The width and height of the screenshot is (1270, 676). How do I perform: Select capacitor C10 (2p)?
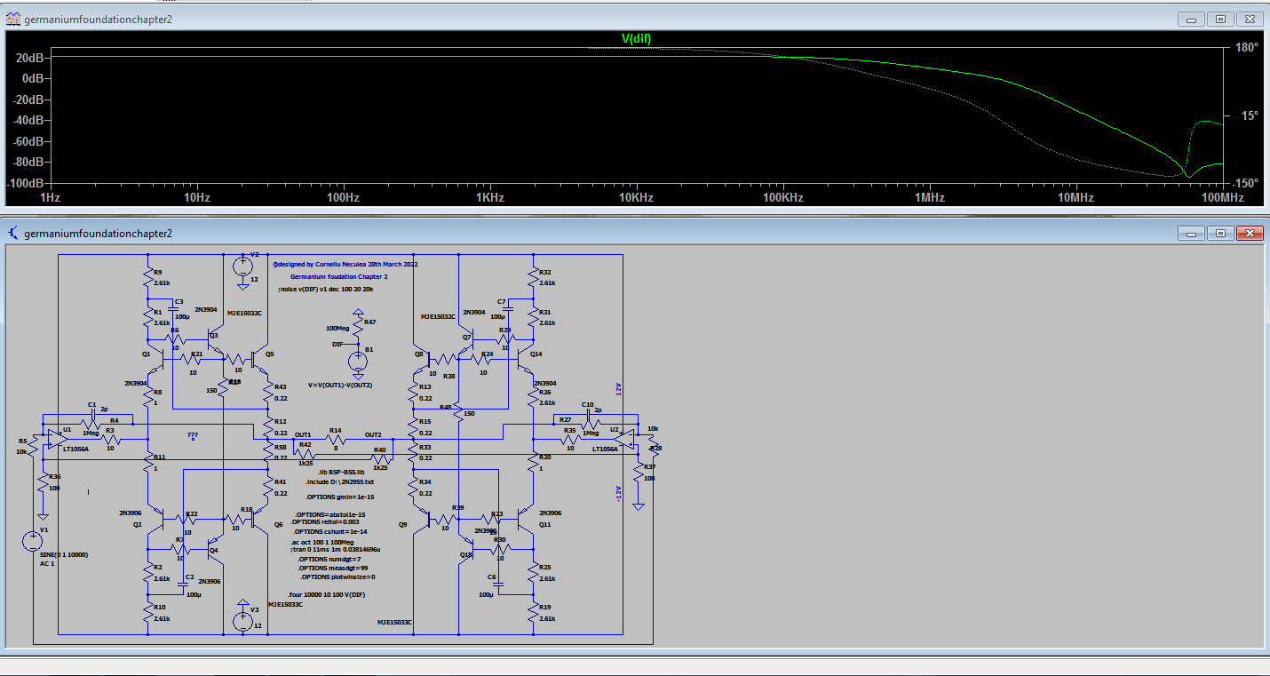click(x=587, y=415)
